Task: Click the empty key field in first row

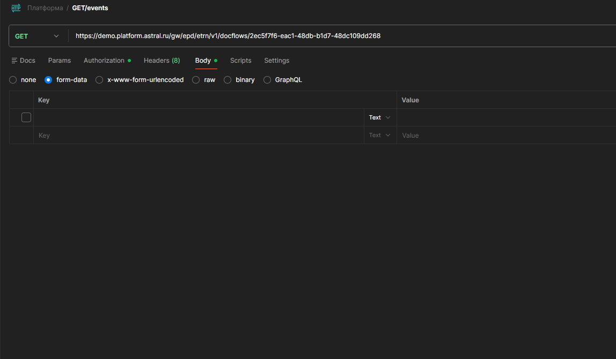Action: click(199, 117)
